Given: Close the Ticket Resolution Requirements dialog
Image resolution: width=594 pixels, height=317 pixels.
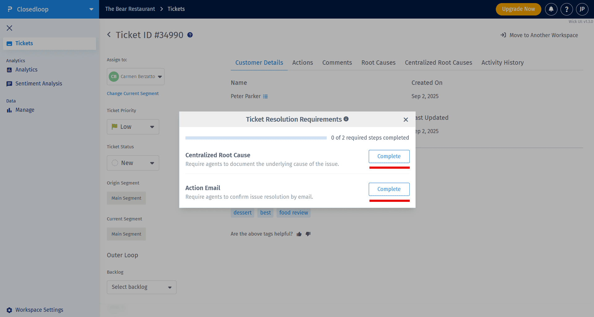Looking at the screenshot, I should click(x=406, y=119).
